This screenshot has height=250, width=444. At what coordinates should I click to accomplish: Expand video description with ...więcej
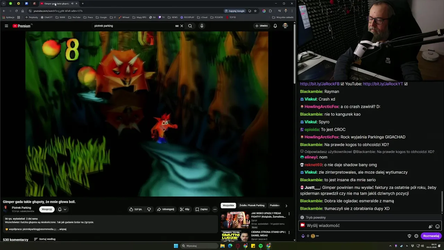[62, 229]
